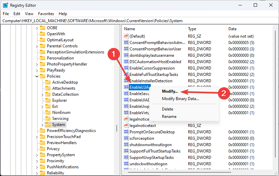Click the PromptOnSecureDesktop DWORD icon

tap(126, 132)
